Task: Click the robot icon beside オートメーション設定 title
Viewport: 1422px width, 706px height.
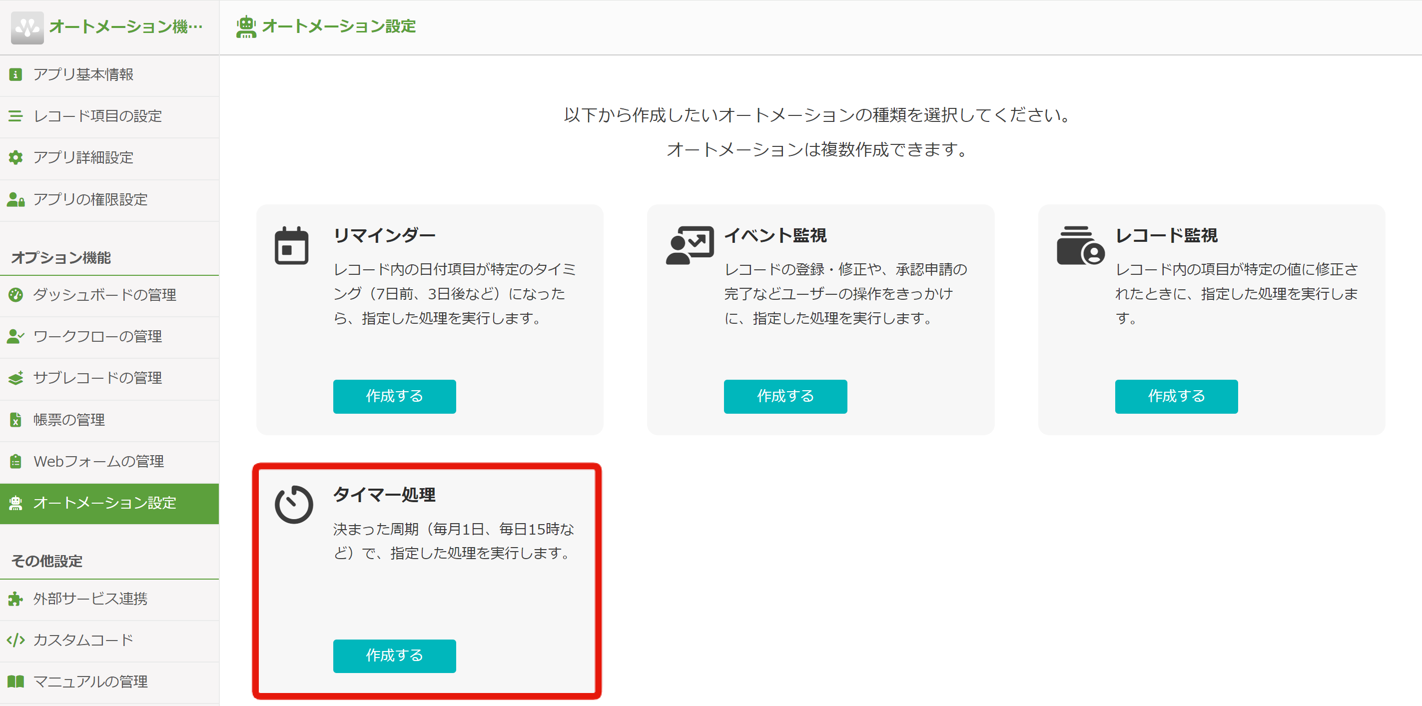Action: [246, 26]
